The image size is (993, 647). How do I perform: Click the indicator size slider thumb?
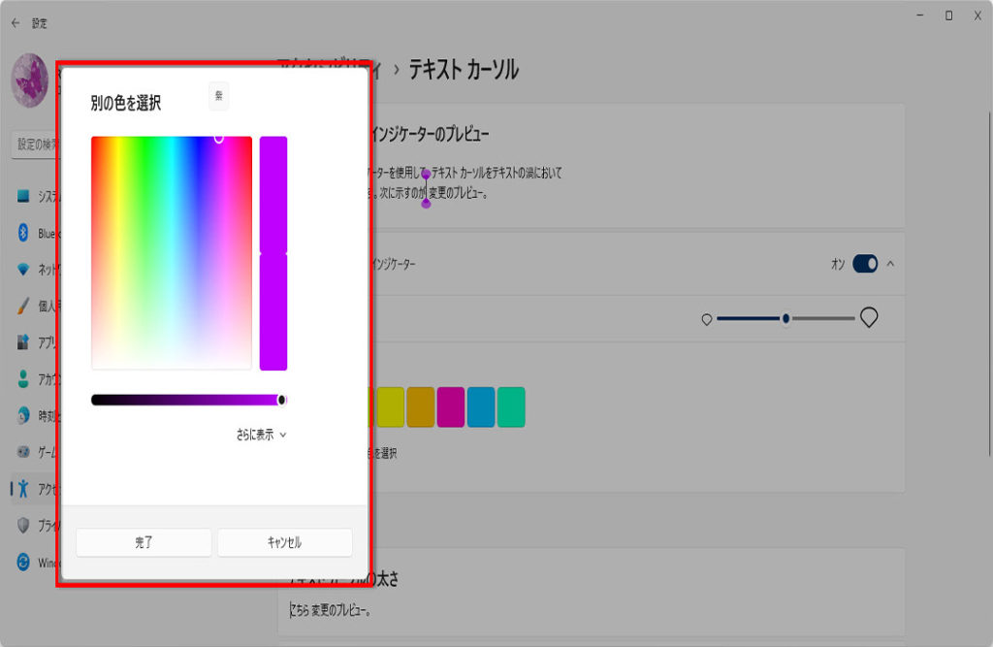pyautogui.click(x=785, y=318)
